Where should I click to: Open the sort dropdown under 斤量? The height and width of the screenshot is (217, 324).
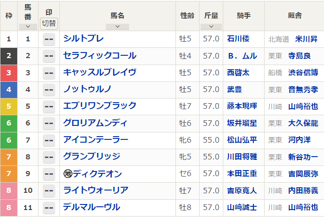(211, 26)
